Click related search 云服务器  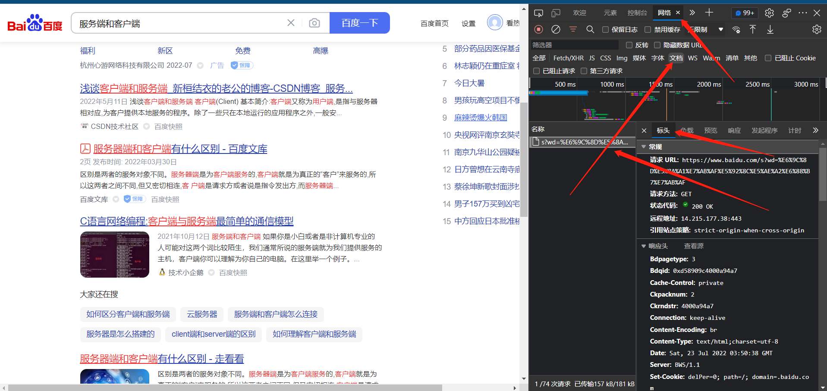(x=202, y=314)
